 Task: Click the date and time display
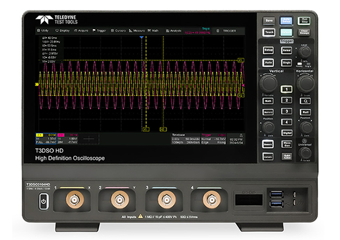click(x=236, y=141)
